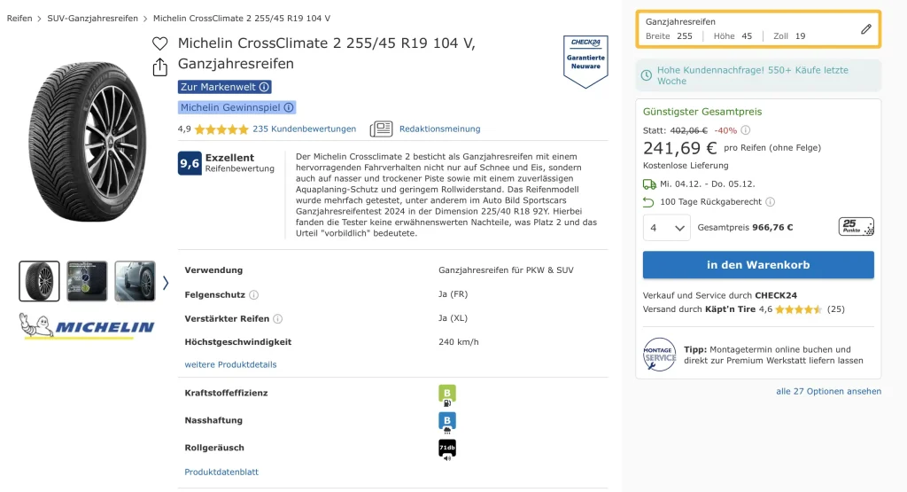
Task: Click the 240 km/h value
Action: click(x=458, y=342)
